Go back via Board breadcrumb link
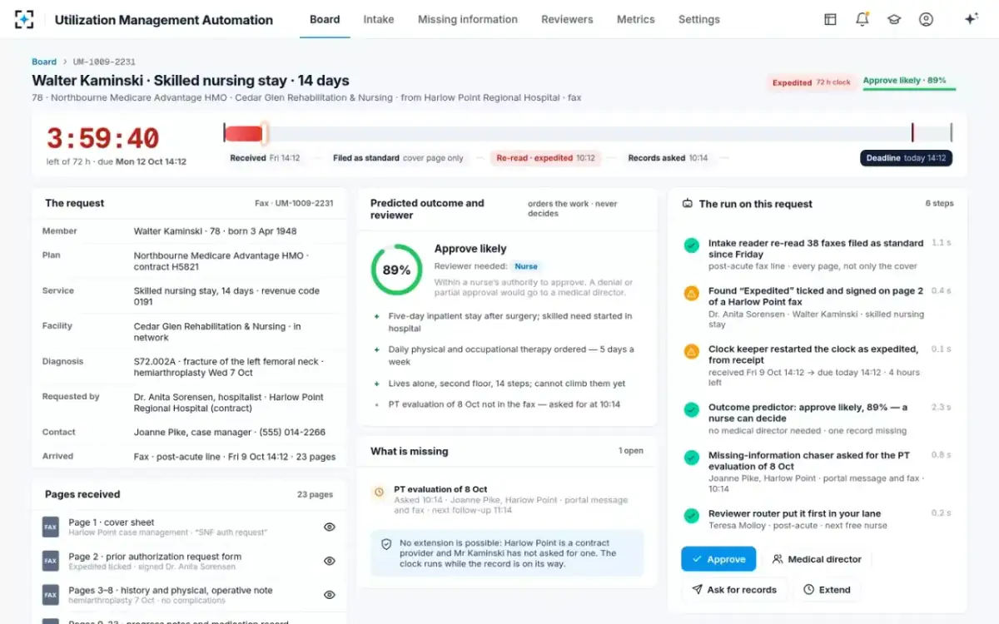This screenshot has height=624, width=999. point(44,62)
